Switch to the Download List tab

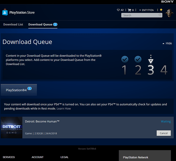[13, 24]
